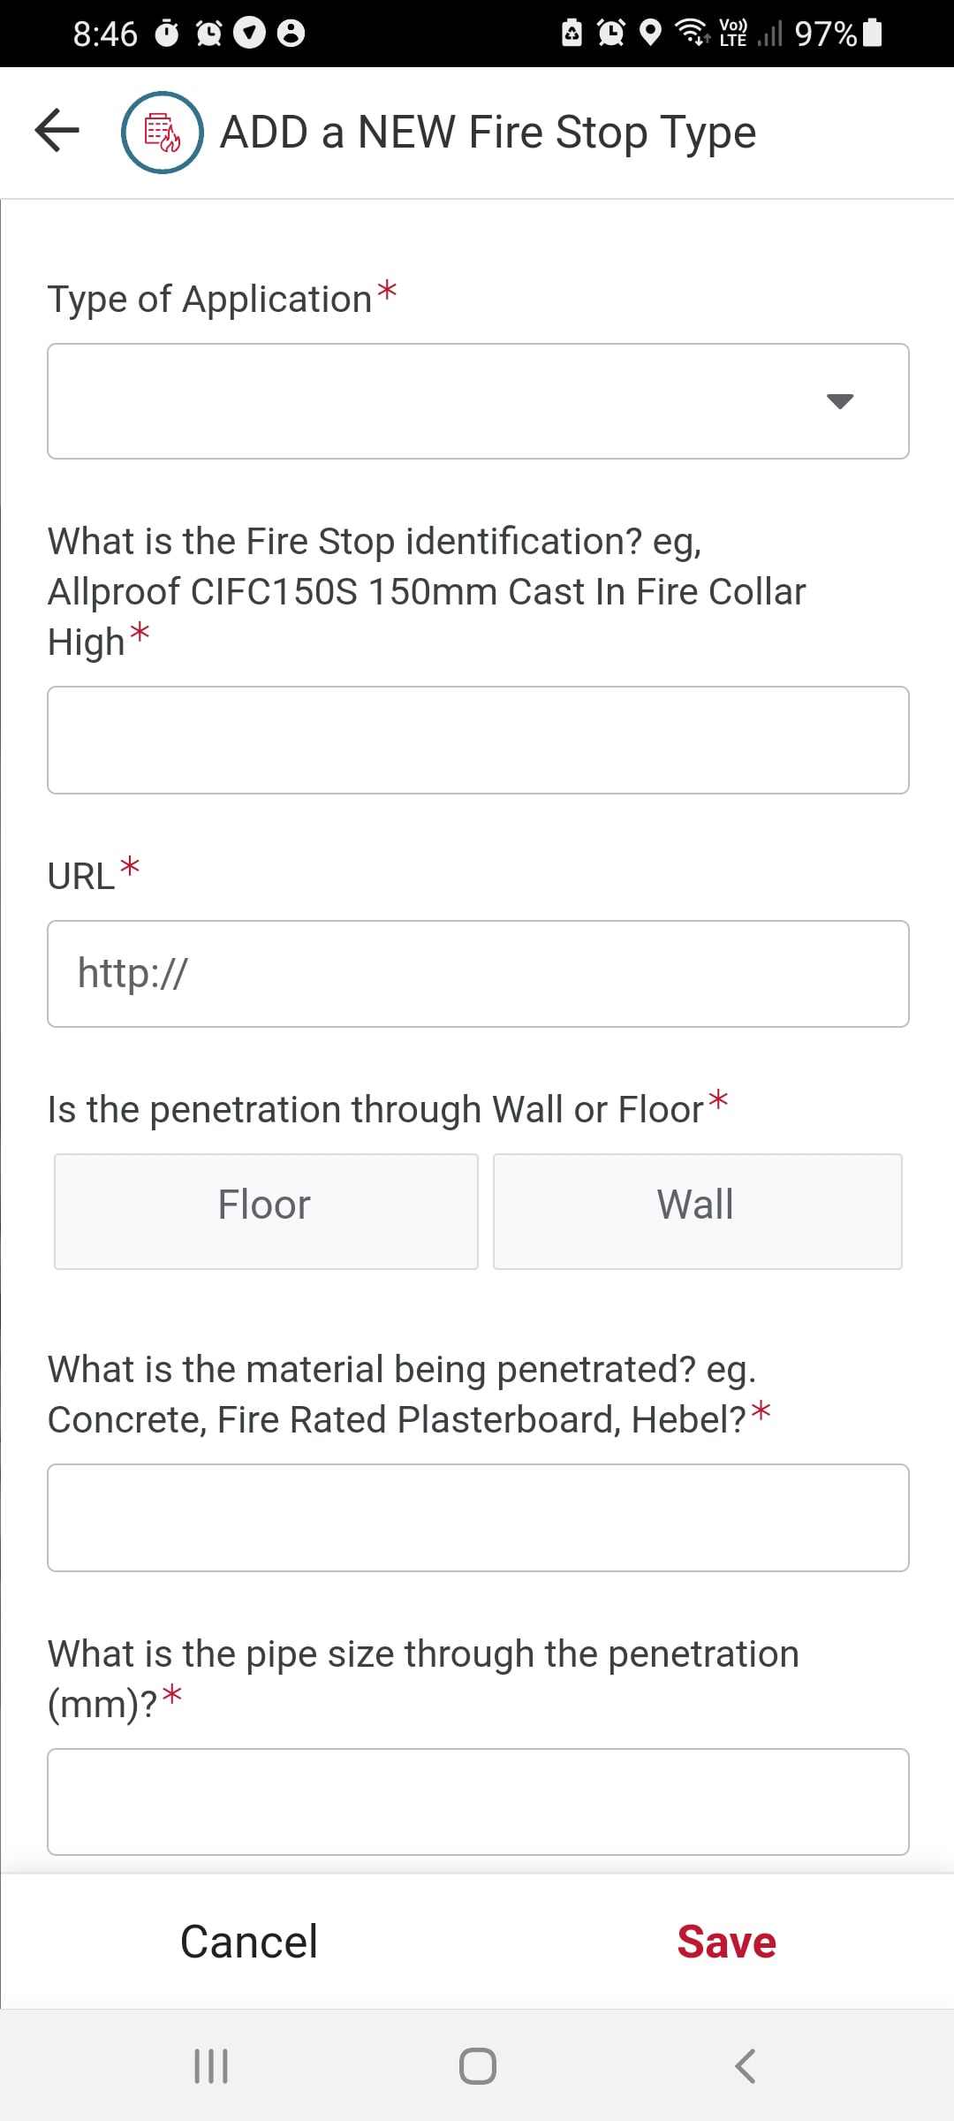Open the Type of Application dropdown arrow
954x2121 pixels.
tap(839, 401)
